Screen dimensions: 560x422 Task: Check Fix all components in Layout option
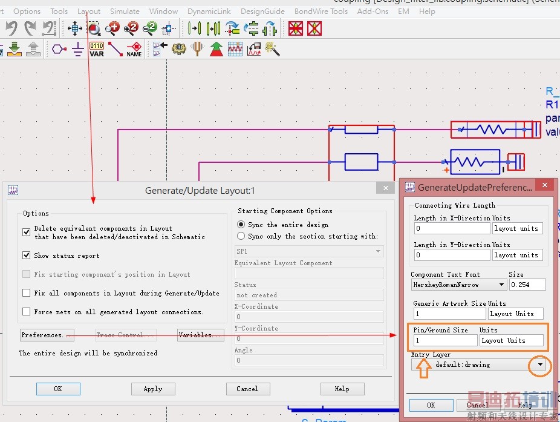[26, 292]
